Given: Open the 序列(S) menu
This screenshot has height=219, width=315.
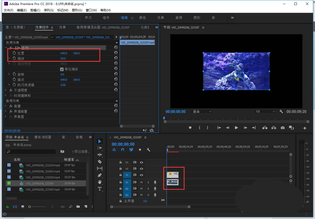Looking at the screenshot, I should [x=49, y=10].
